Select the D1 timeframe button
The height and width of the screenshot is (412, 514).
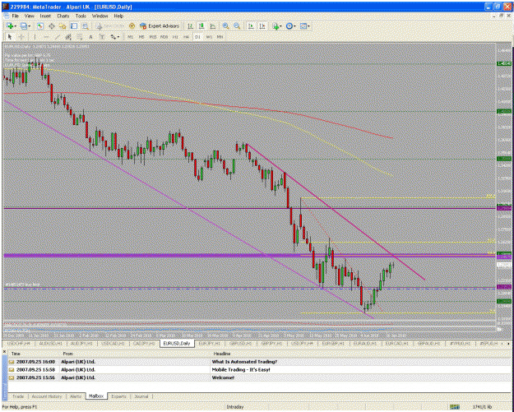click(197, 37)
